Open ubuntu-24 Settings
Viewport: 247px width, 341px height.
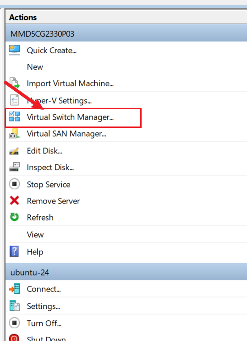point(43,307)
